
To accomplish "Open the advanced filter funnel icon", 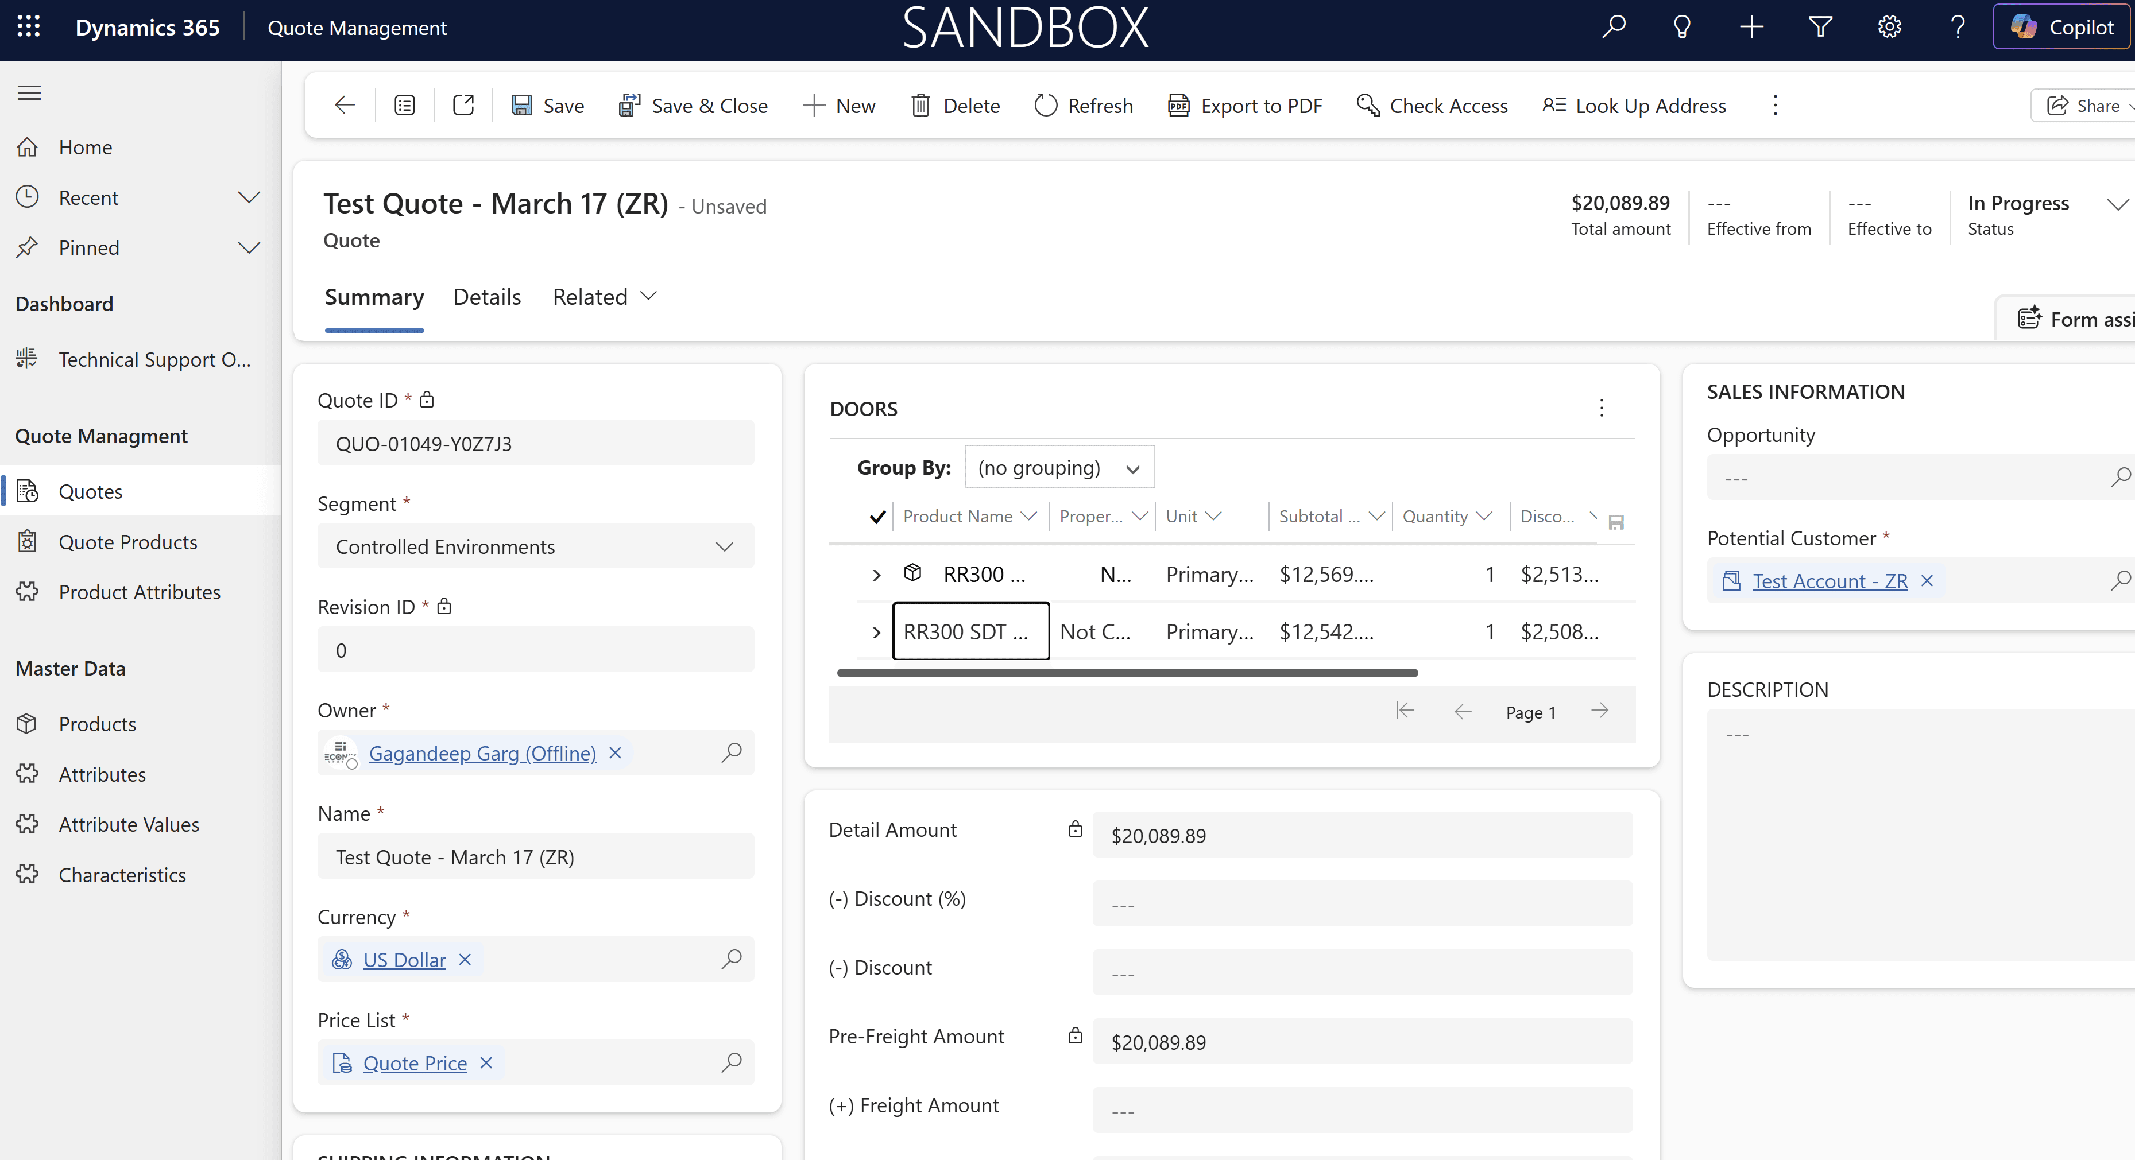I will [1820, 26].
